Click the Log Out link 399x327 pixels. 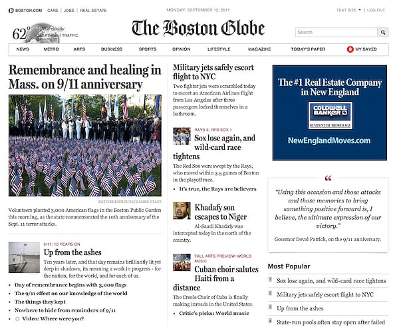(x=376, y=10)
